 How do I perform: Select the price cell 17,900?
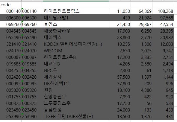[x=120, y=31]
